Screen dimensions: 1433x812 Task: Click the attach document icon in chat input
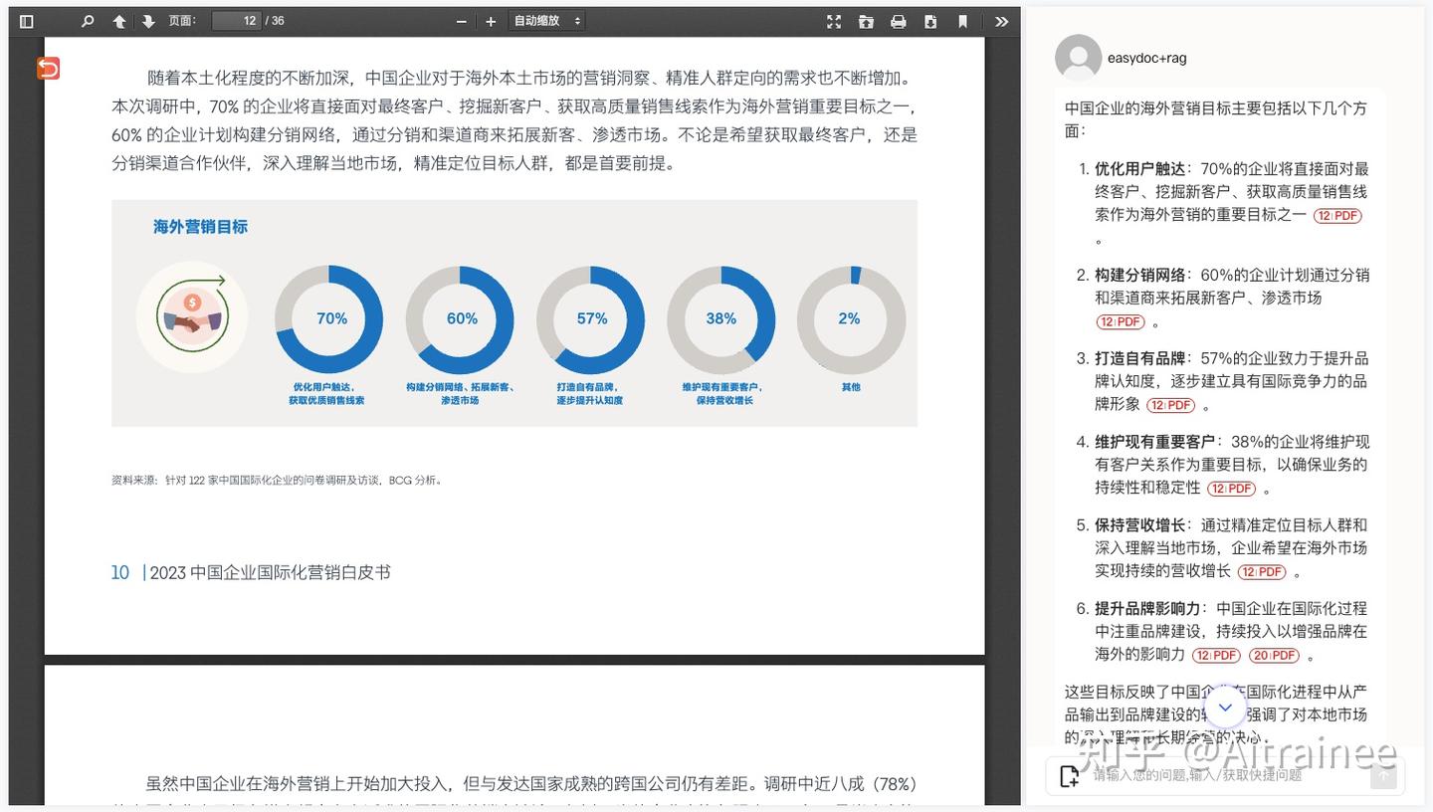(x=1069, y=775)
